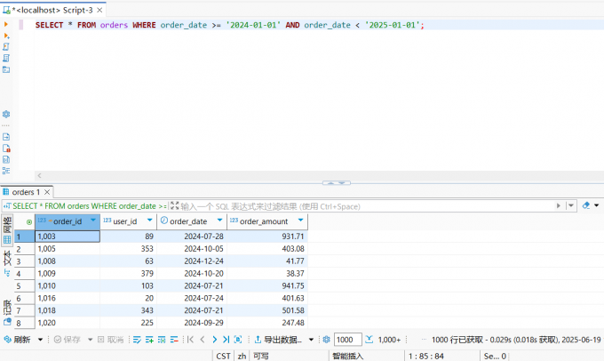Screen dimensions: 604x361
Task: Toggle the record view panel
Action: point(7,308)
